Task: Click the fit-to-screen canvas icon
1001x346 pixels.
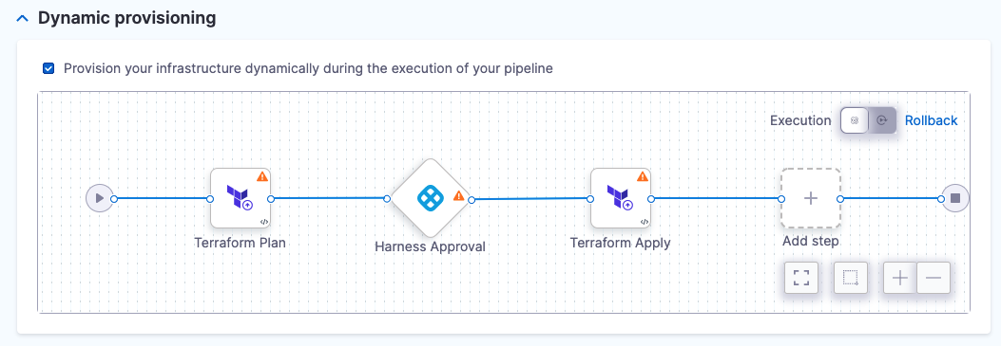Action: (x=801, y=278)
